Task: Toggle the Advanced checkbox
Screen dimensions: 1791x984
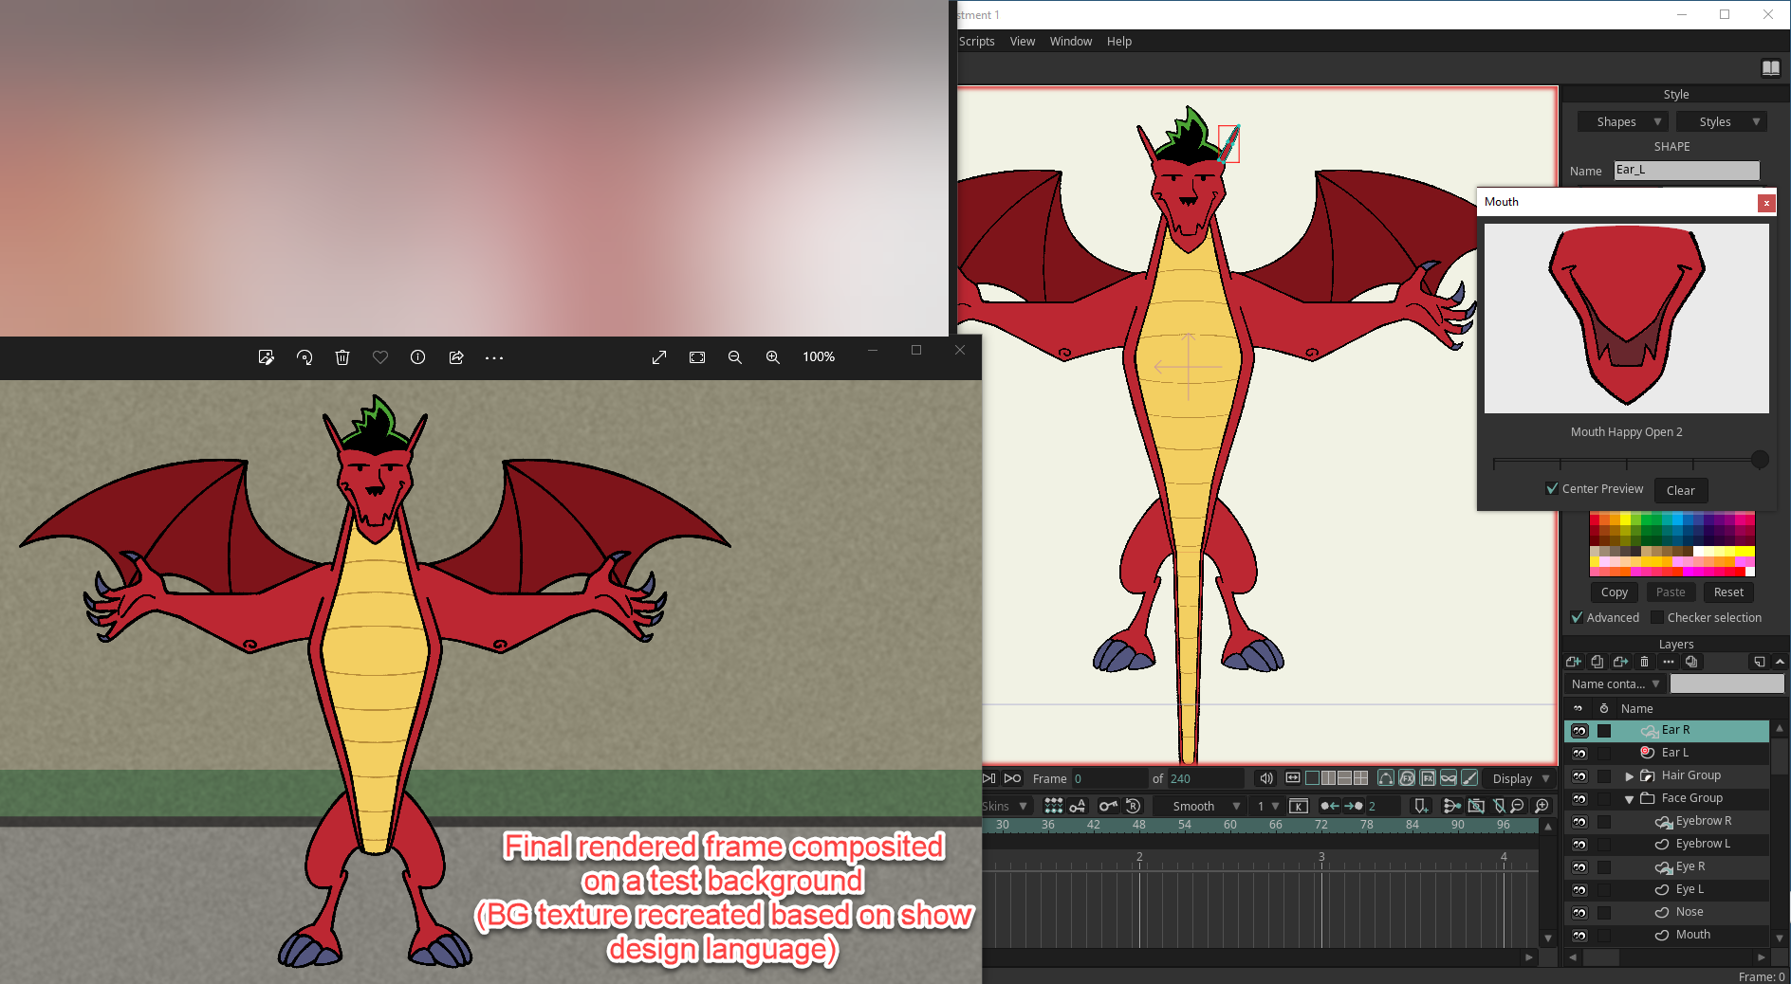Action: click(x=1577, y=617)
